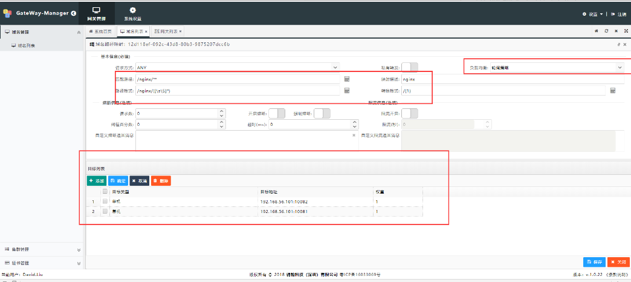631x282 pixels.
Task: Open the 网关管理 monitor module
Action: point(97,14)
